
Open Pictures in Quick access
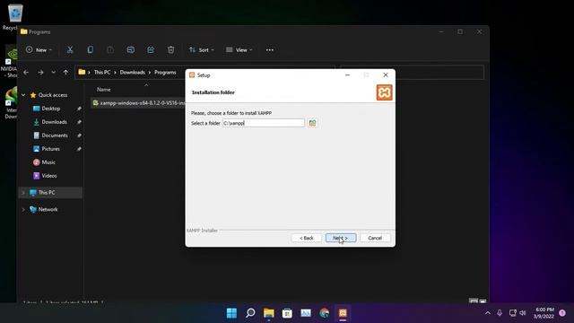coord(50,149)
